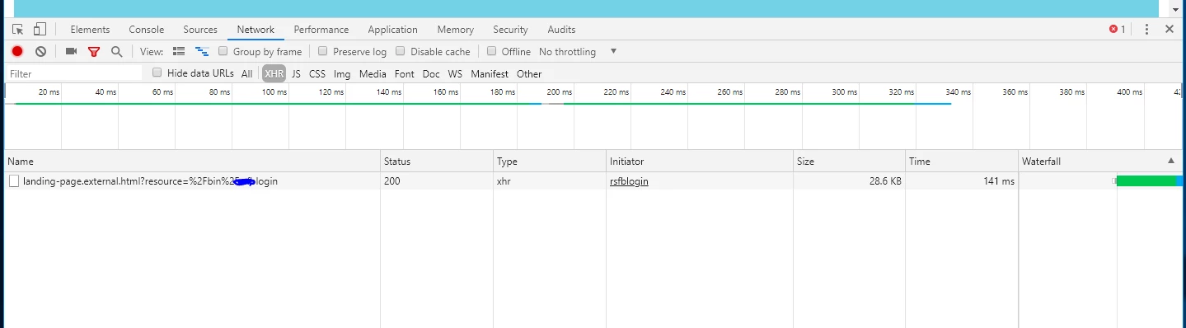Activate the inspect element picker icon

[17, 30]
